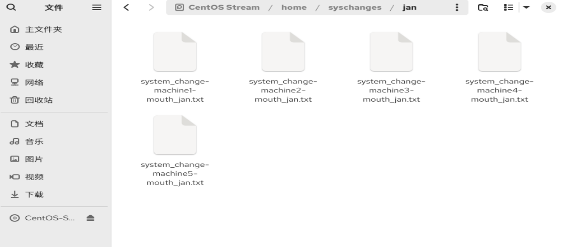Click the music note icon beside 音乐

pyautogui.click(x=14, y=142)
